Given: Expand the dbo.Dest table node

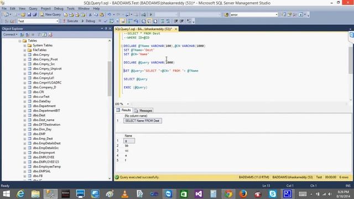Looking at the screenshot, I should 24,116.
